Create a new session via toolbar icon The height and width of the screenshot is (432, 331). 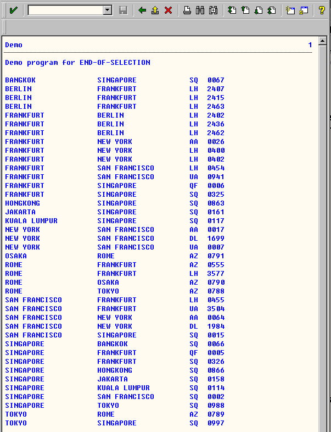pyautogui.click(x=290, y=10)
